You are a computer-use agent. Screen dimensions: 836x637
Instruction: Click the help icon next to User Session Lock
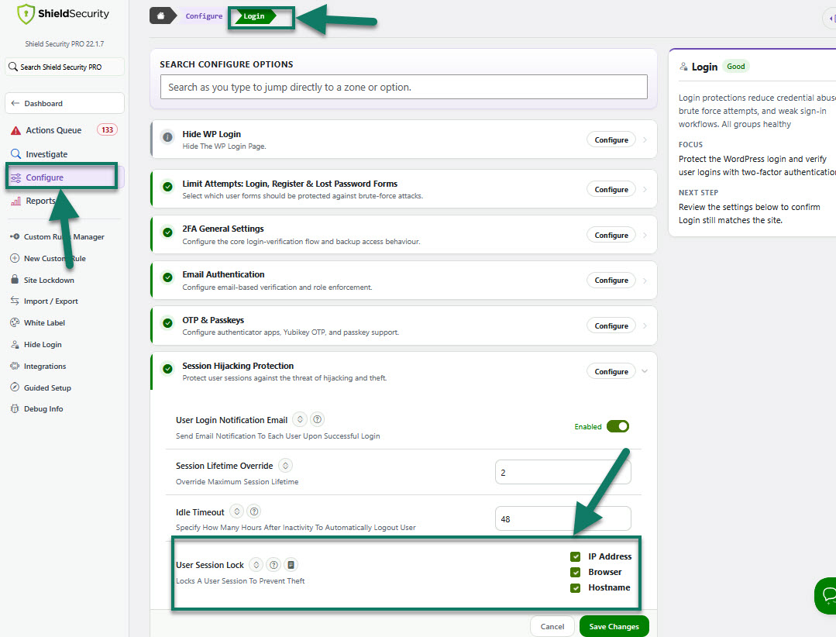274,565
